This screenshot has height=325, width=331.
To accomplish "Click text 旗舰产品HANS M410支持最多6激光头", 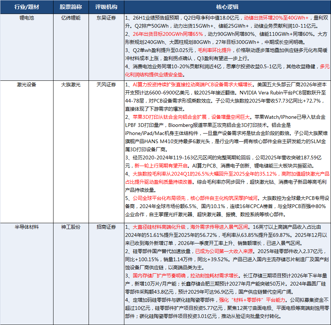I will click(x=168, y=141).
